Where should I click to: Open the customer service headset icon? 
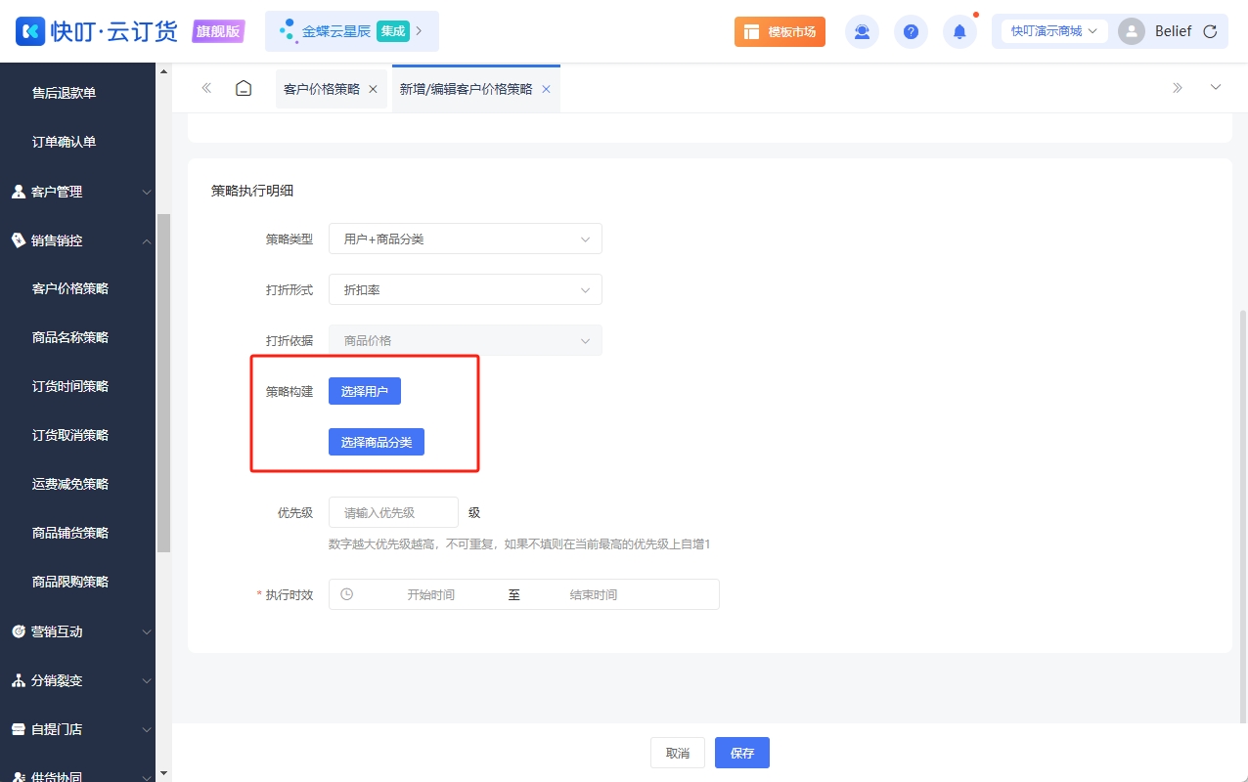point(862,31)
